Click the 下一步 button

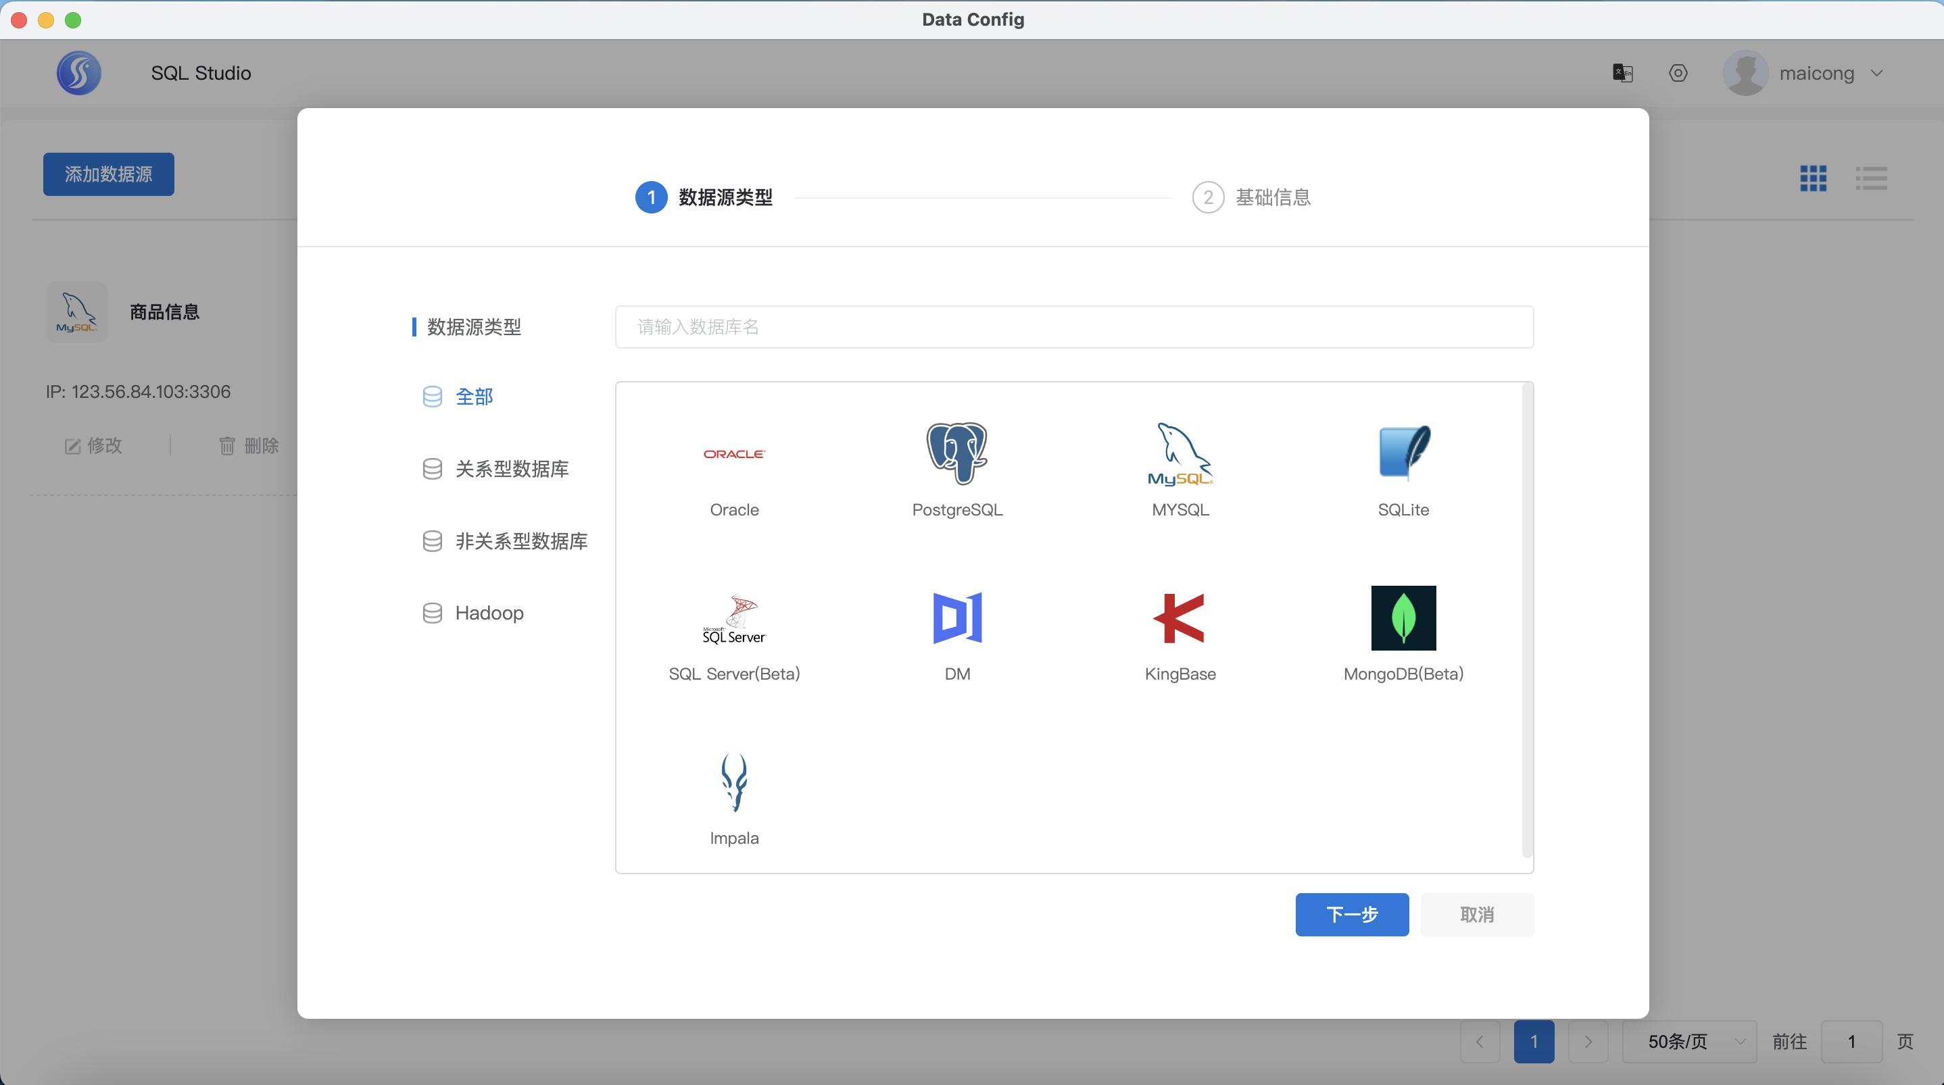pos(1352,913)
